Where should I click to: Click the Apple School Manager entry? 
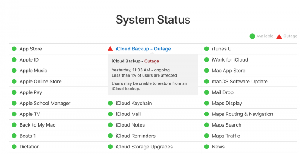pos(45,104)
